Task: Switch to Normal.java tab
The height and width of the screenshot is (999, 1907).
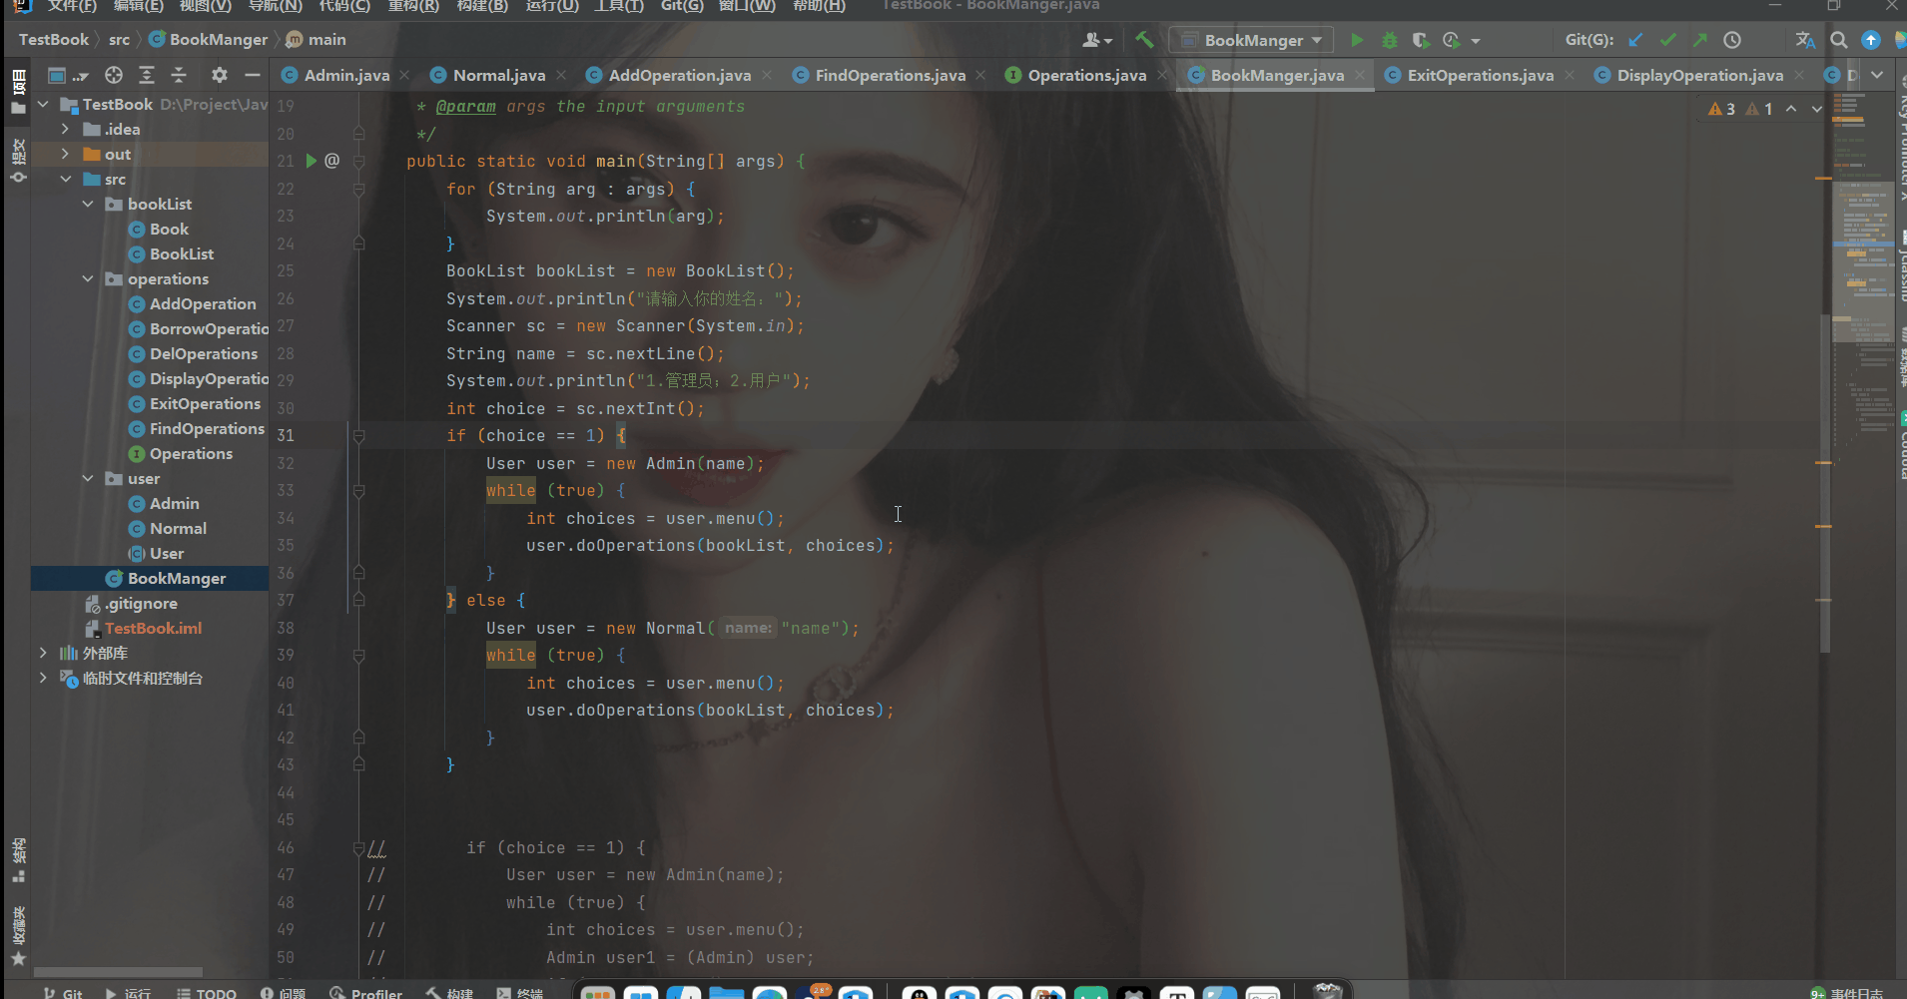Action: tap(499, 75)
